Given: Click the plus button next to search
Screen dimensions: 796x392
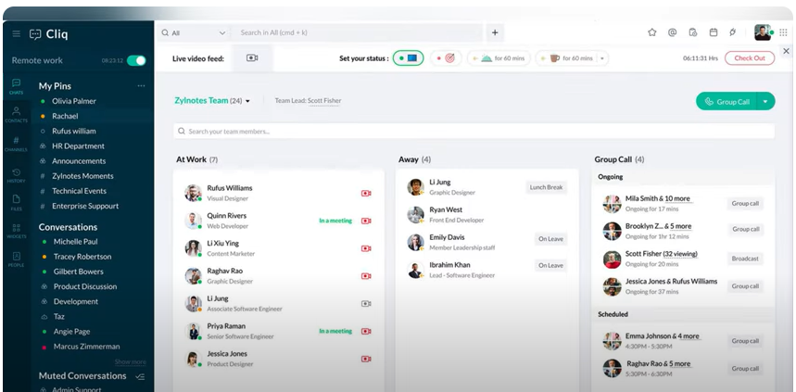Looking at the screenshot, I should [495, 32].
